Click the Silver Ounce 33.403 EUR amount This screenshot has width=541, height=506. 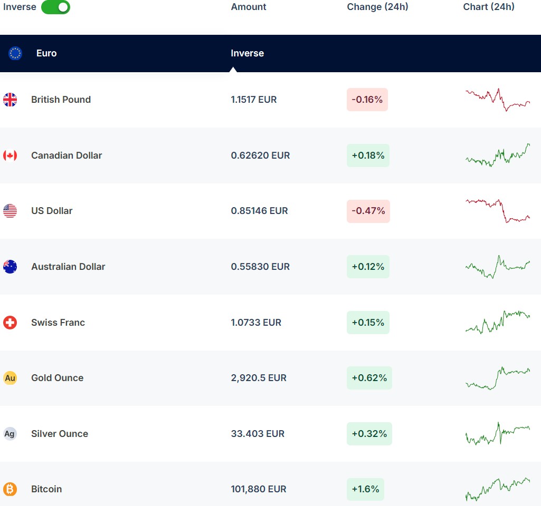(258, 434)
